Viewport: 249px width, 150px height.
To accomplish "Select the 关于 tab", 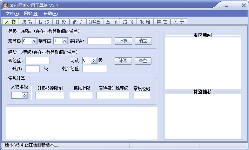I will coord(179,22).
